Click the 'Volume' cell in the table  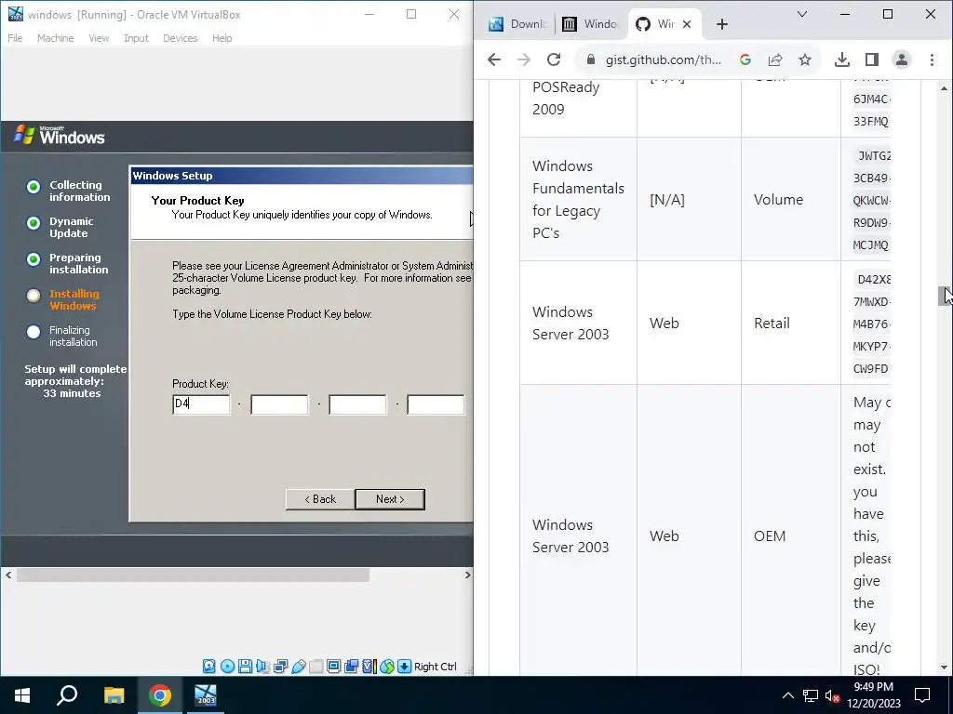(791, 199)
